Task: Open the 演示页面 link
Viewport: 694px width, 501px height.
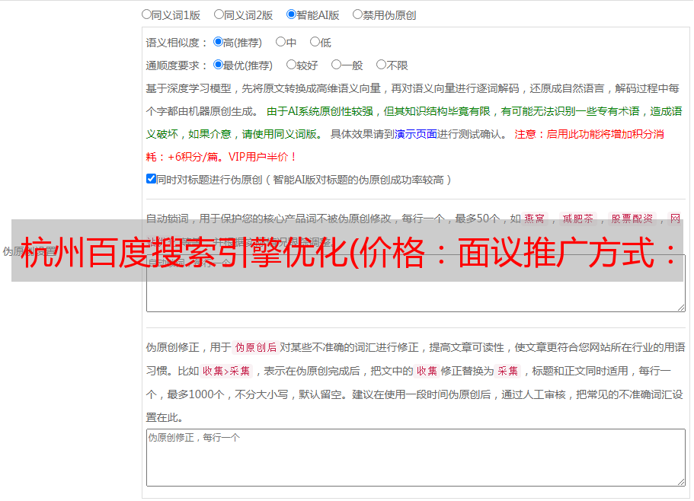Action: [x=416, y=134]
